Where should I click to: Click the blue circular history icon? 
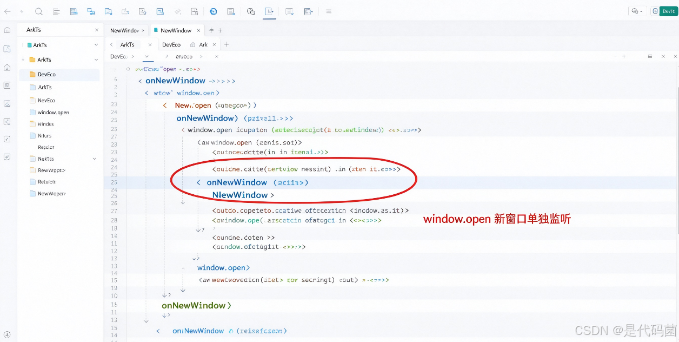pos(213,11)
